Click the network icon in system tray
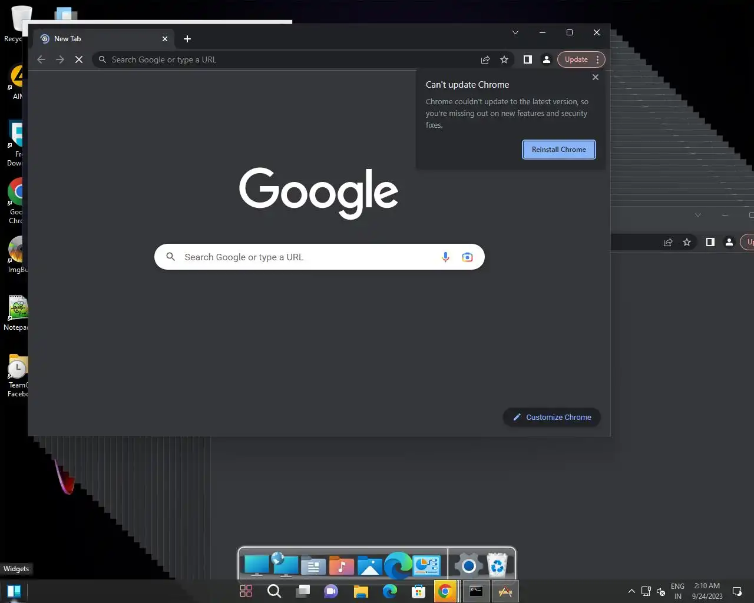This screenshot has height=603, width=754. pyautogui.click(x=646, y=591)
